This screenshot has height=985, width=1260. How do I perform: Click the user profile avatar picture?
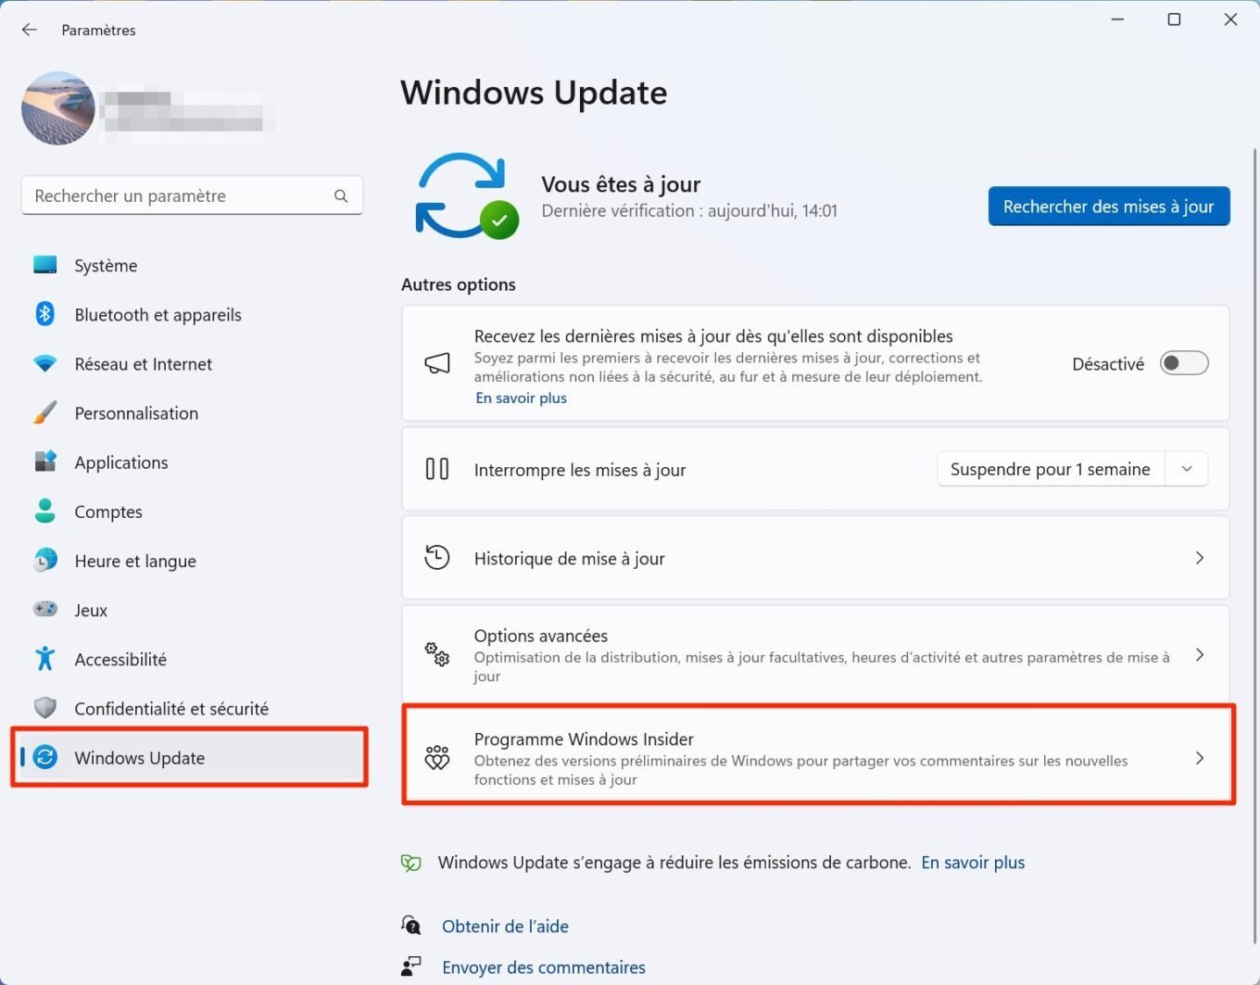(x=58, y=108)
